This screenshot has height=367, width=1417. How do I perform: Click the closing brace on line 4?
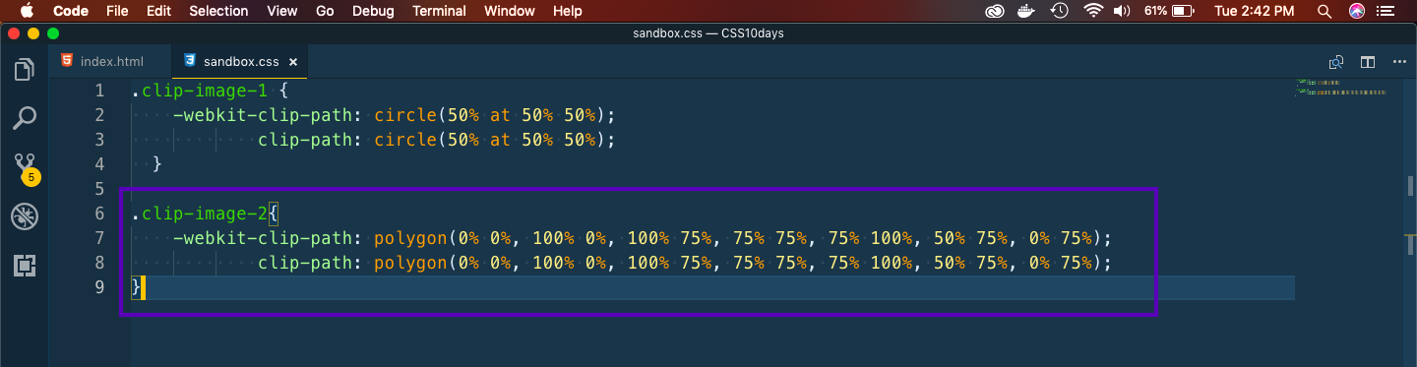pyautogui.click(x=156, y=164)
